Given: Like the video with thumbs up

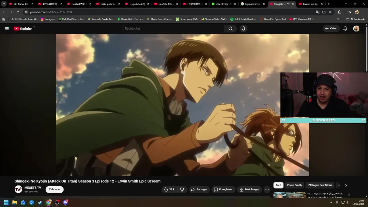Looking at the screenshot, I should [169, 189].
